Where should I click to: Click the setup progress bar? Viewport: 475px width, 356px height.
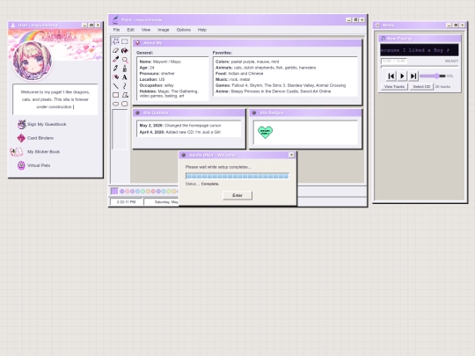click(x=237, y=176)
